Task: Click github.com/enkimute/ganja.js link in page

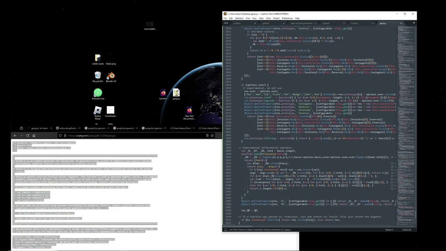Action: pyautogui.click(x=49, y=148)
